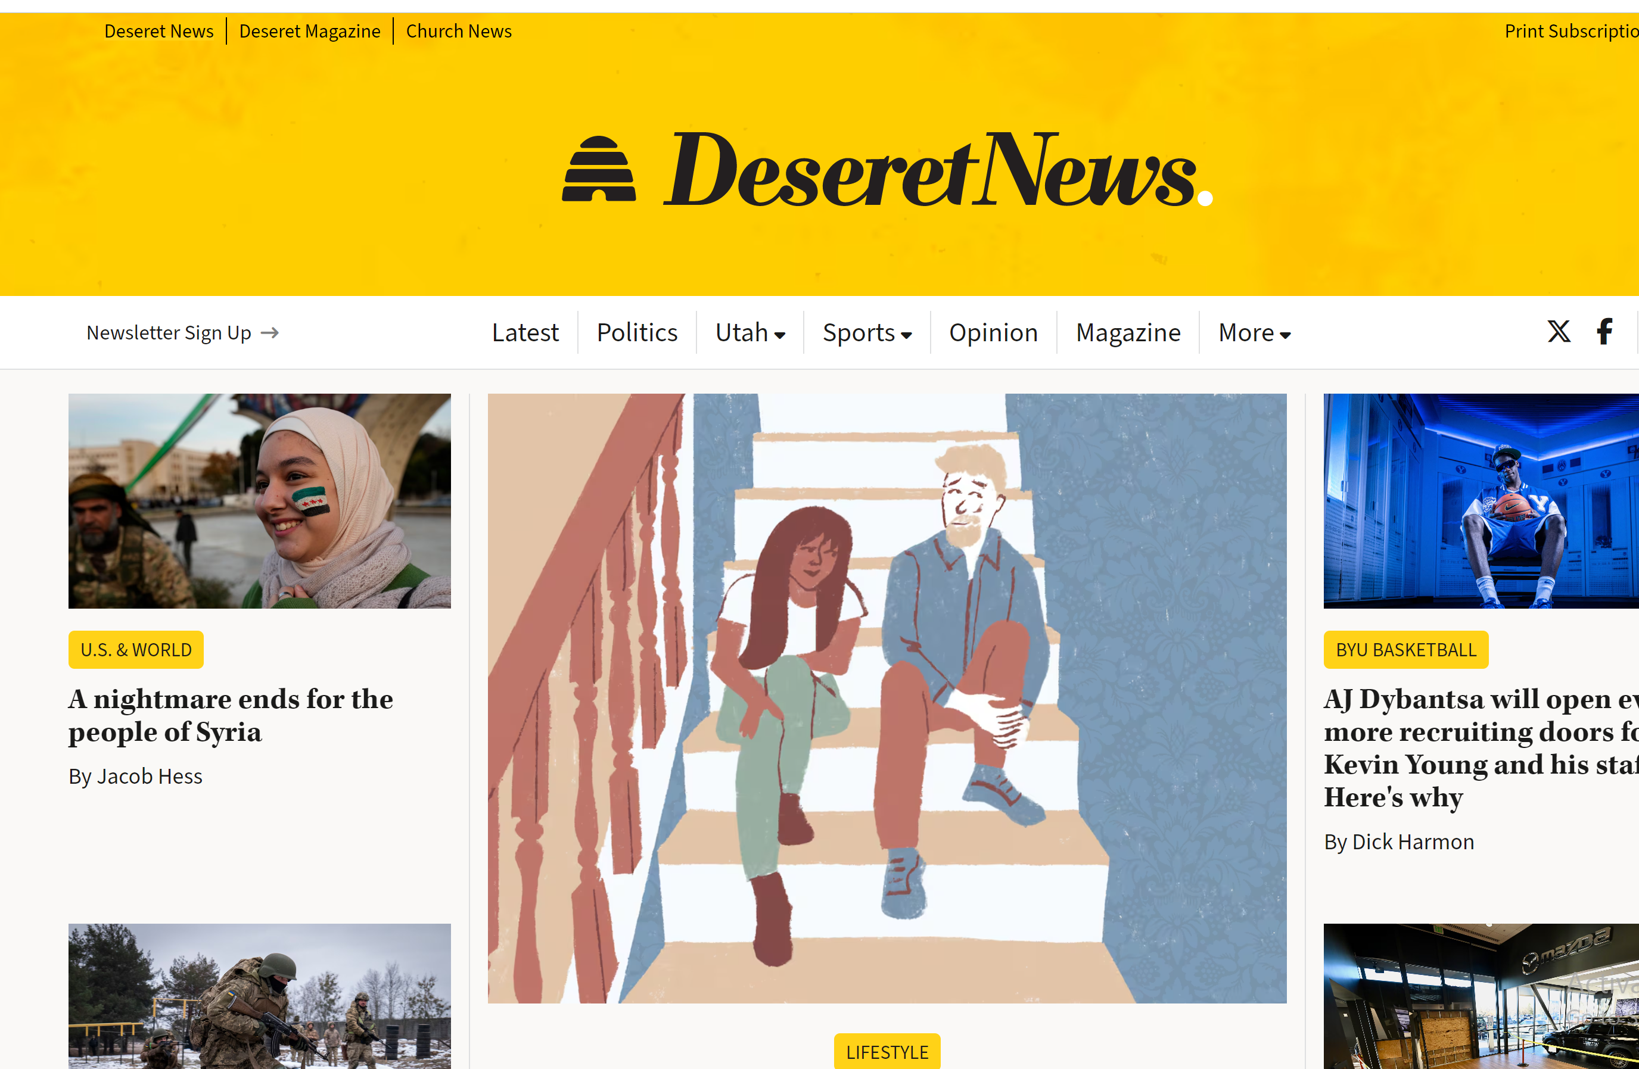
Task: Go to the Latest section
Action: point(525,332)
